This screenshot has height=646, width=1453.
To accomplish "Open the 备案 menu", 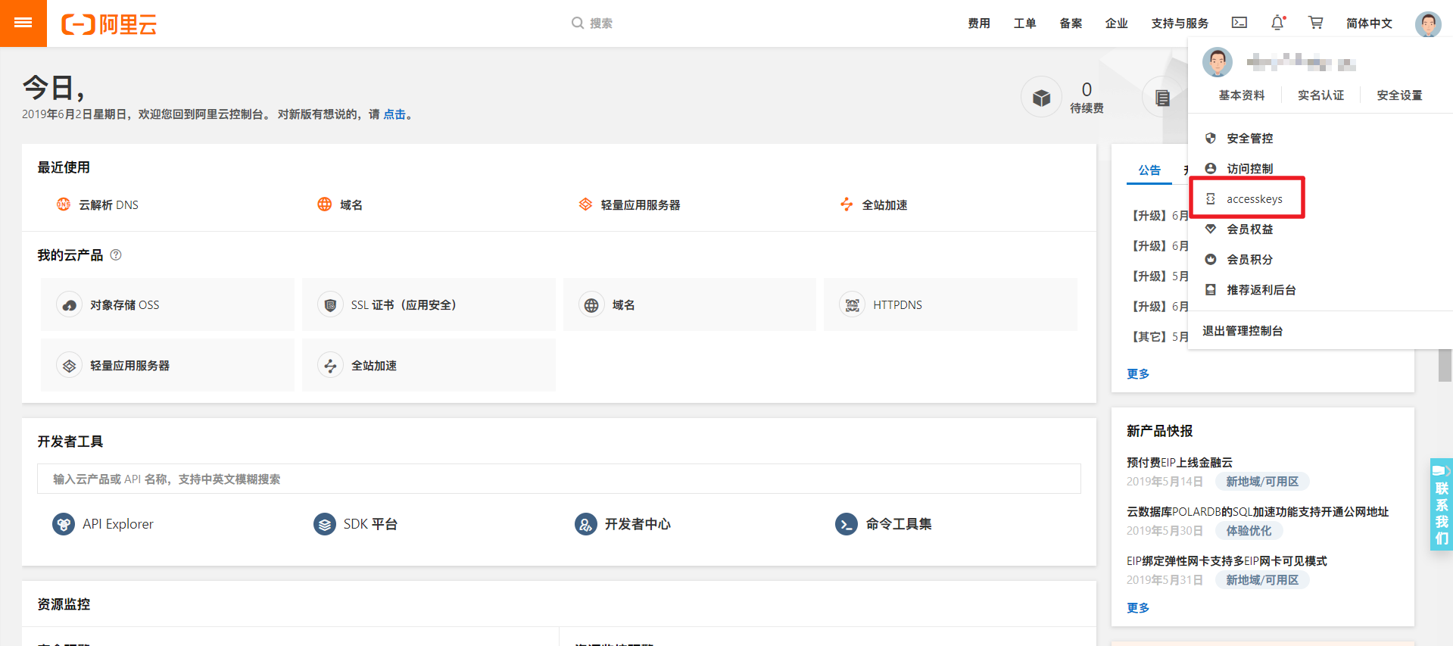I will [x=1071, y=23].
